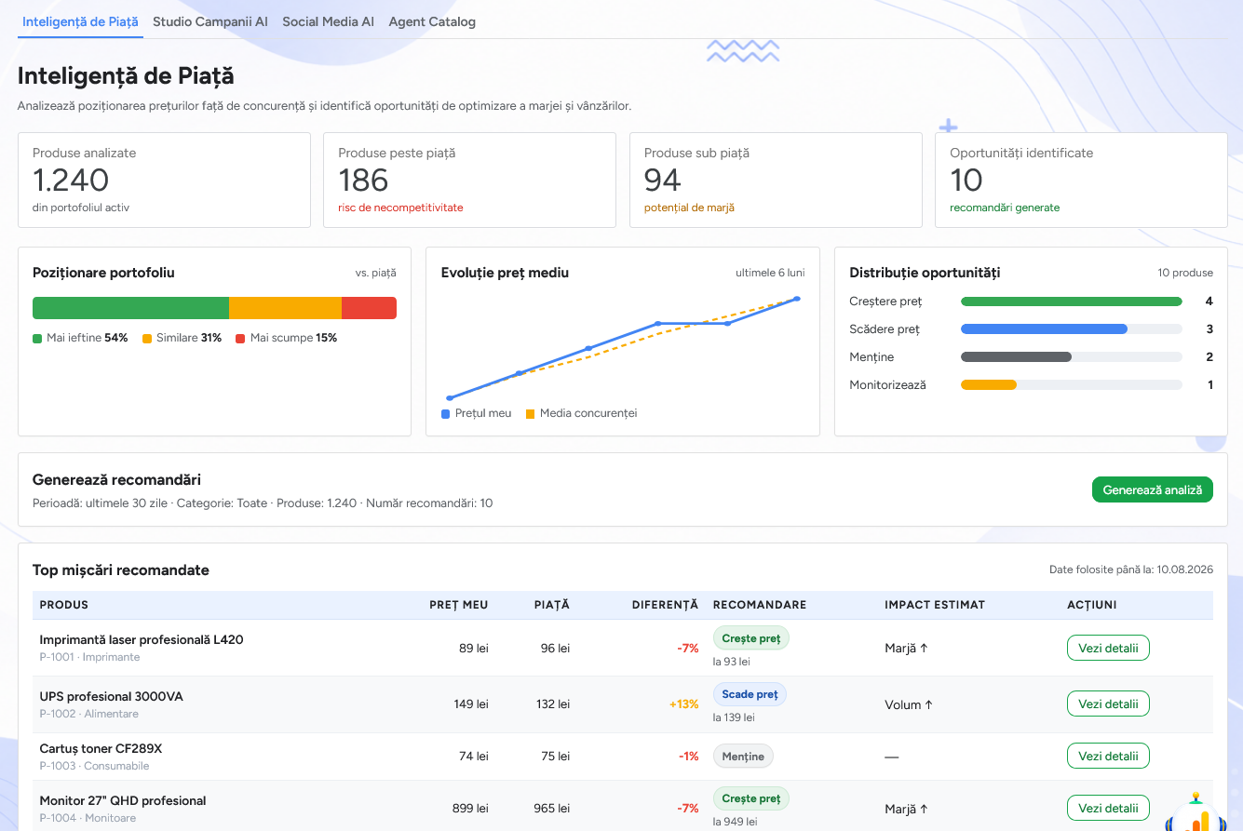This screenshot has height=831, width=1243.
Task: Select product name UPS profesional 3000VA
Action: 112,697
